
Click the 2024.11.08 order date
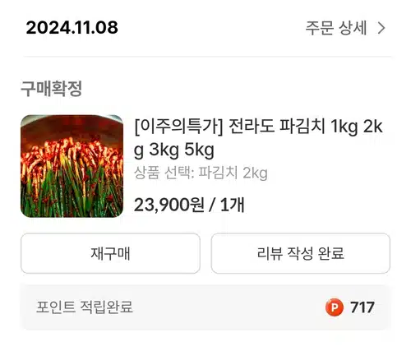[x=72, y=28]
